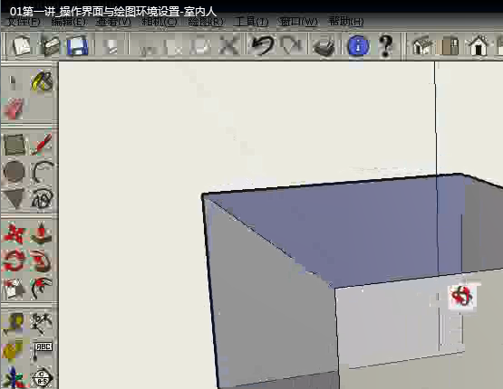Select the Circle tool

point(14,172)
